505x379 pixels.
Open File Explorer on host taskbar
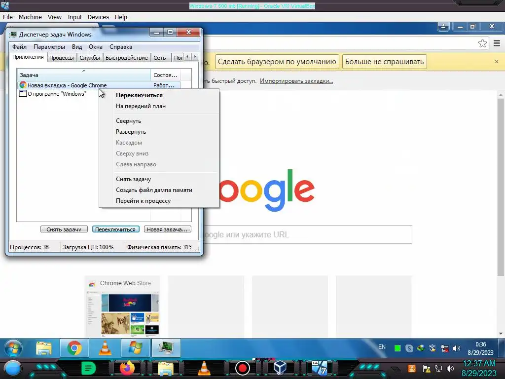(165, 369)
